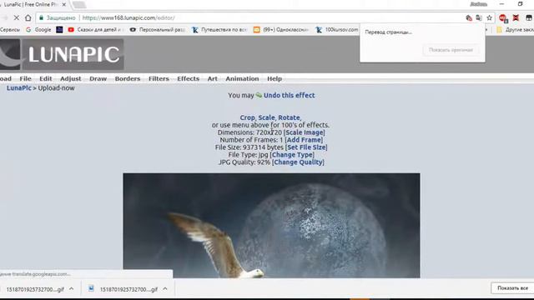Click the dark square bookmark icon after Google
534x300 pixels.
click(59, 30)
